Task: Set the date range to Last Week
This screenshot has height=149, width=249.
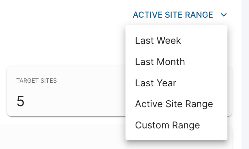Action: [158, 41]
